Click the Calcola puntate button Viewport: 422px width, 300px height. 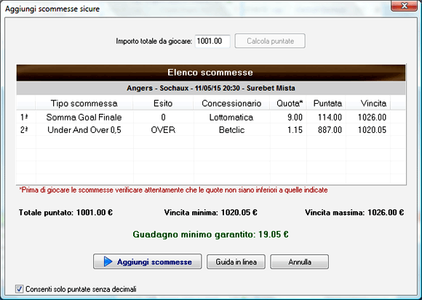point(270,41)
